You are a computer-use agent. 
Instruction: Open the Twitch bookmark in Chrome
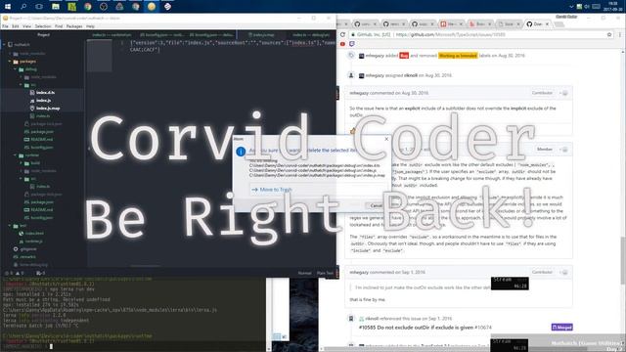pyautogui.click(x=352, y=44)
